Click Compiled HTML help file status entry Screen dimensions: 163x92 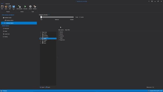[155, 91]
